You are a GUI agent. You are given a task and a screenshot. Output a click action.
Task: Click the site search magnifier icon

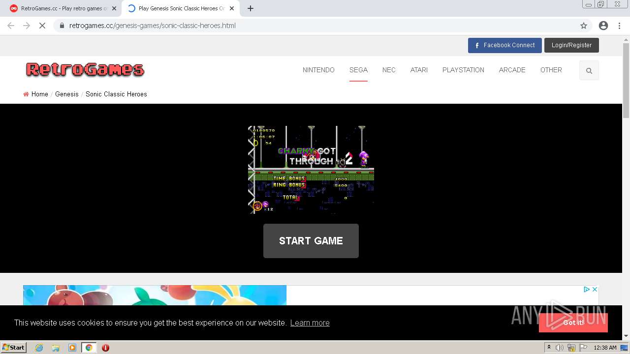click(589, 70)
